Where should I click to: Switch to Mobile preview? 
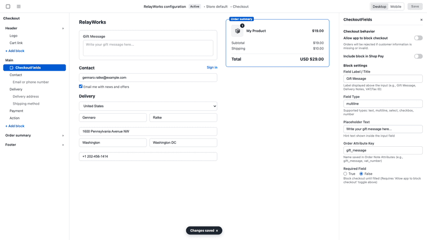[396, 7]
